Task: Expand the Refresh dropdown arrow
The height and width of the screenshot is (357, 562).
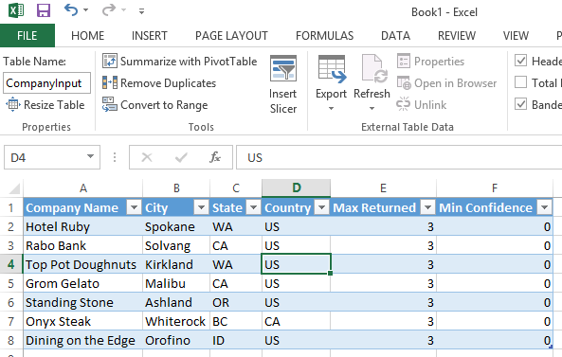Action: pos(372,108)
